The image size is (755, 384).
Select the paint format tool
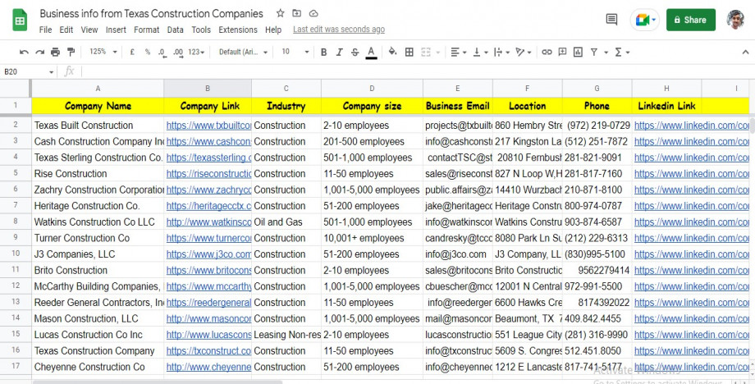pos(71,52)
